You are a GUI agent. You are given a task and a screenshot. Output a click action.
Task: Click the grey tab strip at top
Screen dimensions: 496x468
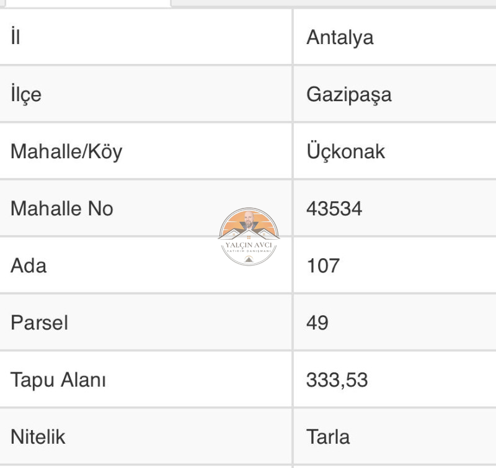(334, 3)
